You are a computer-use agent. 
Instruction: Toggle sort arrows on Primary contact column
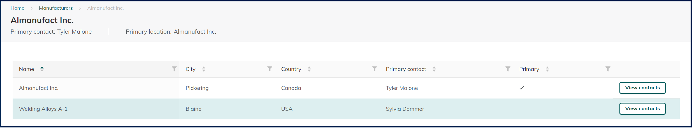tap(434, 69)
